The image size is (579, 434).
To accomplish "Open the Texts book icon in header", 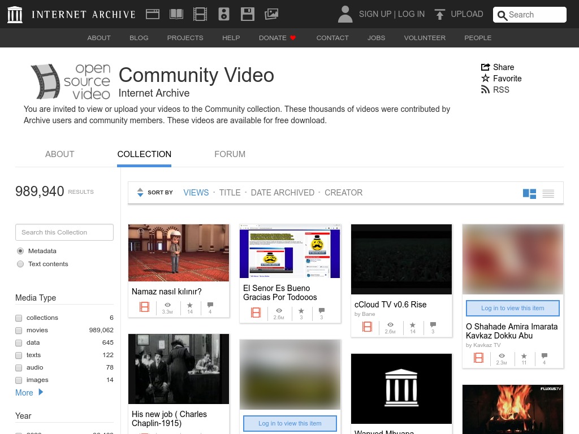I will (x=176, y=14).
